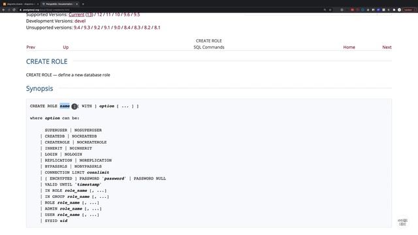Click the 'NOINHERIT' option text
Image resolution: width=418 pixels, height=235 pixels.
click(80, 148)
